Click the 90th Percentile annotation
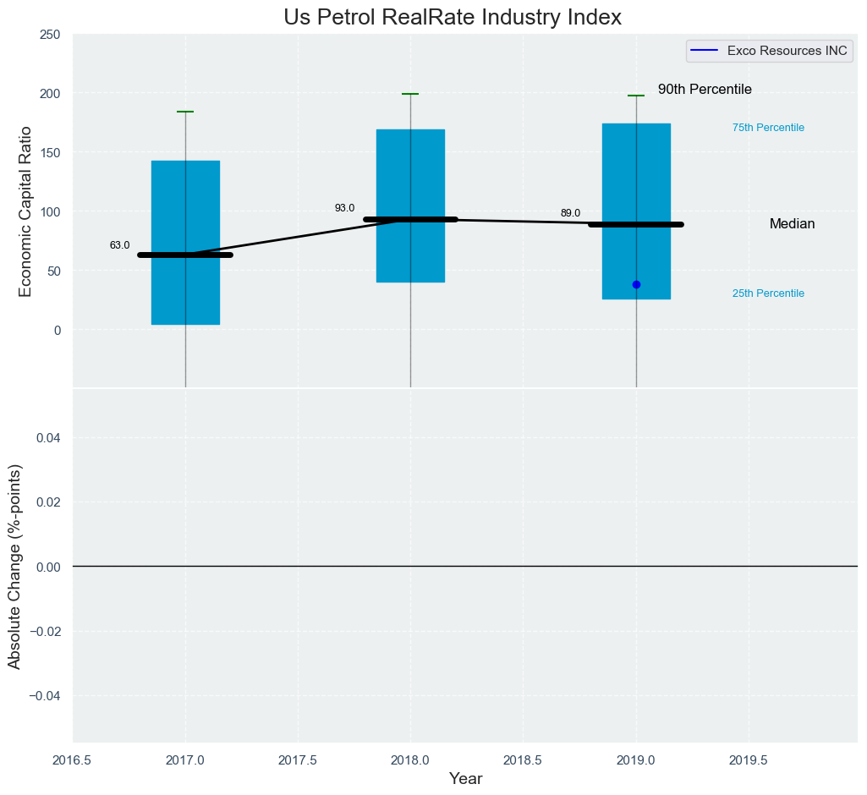This screenshot has width=867, height=795. 705,90
